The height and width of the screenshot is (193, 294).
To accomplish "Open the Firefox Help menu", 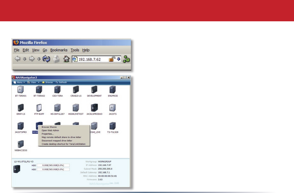I will pyautogui.click(x=86, y=50).
